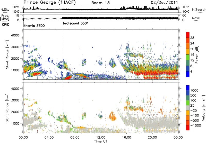Click the "Prince George (fitACF)" title
This screenshot has height=143, width=206.
click(x=49, y=3)
